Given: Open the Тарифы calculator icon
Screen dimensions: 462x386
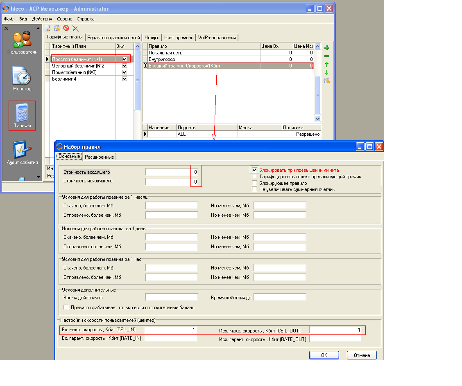Looking at the screenshot, I should [22, 115].
